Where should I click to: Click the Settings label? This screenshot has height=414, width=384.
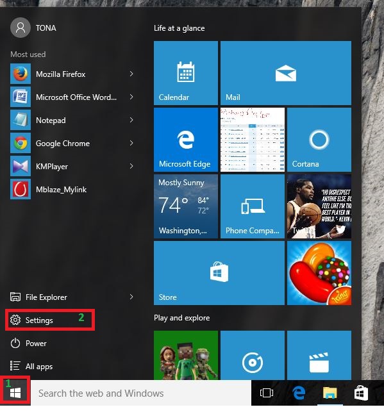tap(39, 320)
